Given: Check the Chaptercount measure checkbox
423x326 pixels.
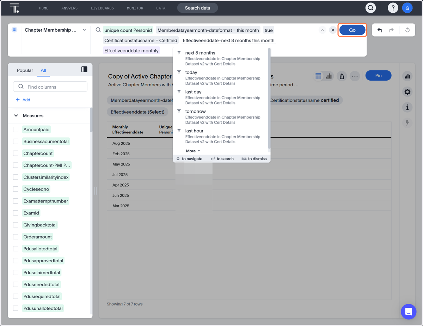Looking at the screenshot, I should coord(16,153).
